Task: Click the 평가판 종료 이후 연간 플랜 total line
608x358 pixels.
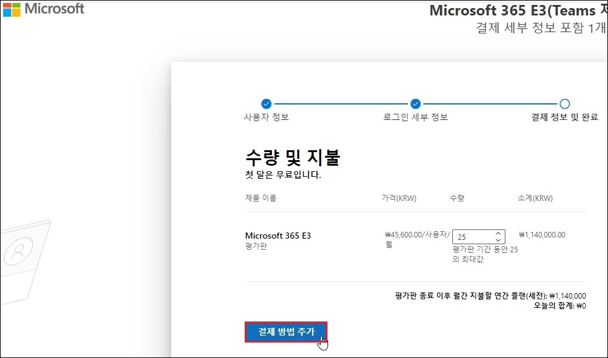Action: click(491, 296)
